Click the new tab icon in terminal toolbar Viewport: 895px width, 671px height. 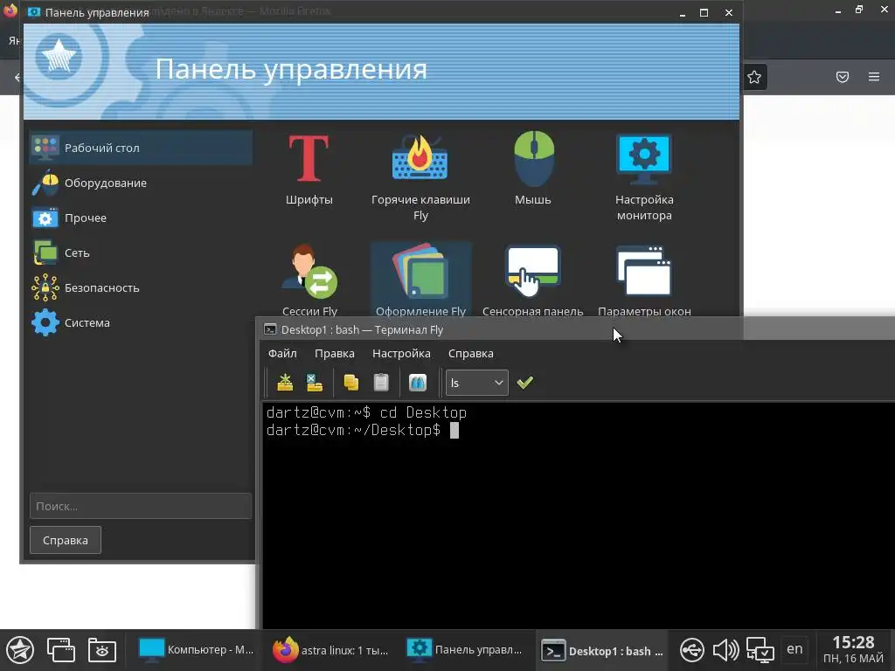pyautogui.click(x=285, y=383)
